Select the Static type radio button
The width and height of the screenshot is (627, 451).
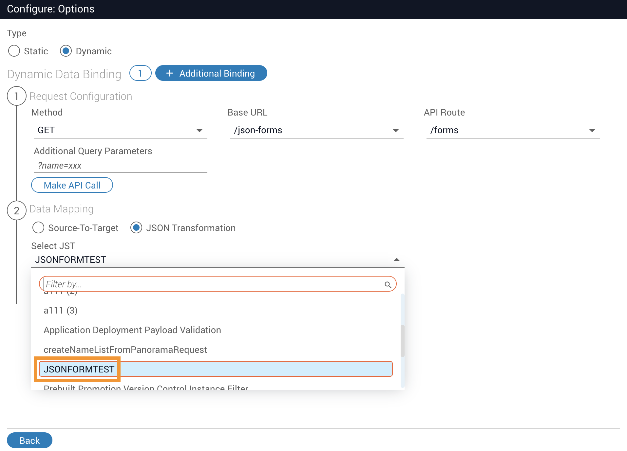click(14, 51)
